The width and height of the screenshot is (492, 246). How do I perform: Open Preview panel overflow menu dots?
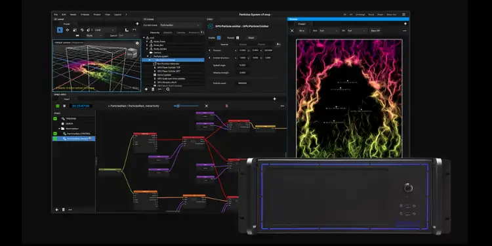(x=405, y=31)
